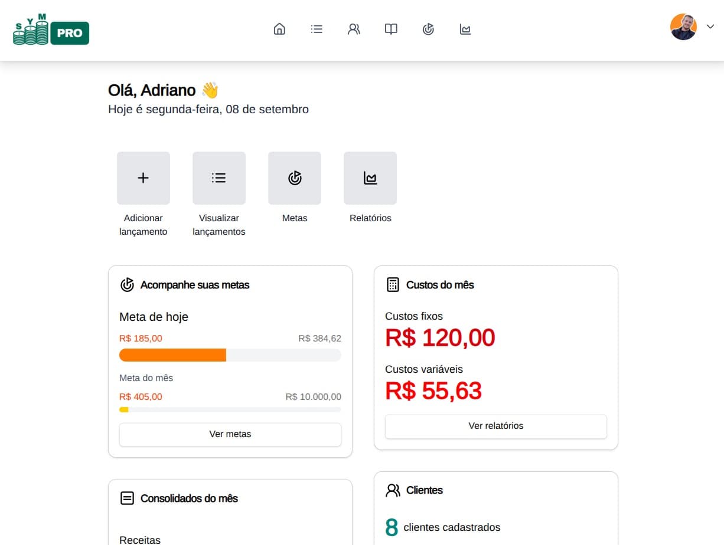Open the Relatórios shortcut tile

coord(370,178)
